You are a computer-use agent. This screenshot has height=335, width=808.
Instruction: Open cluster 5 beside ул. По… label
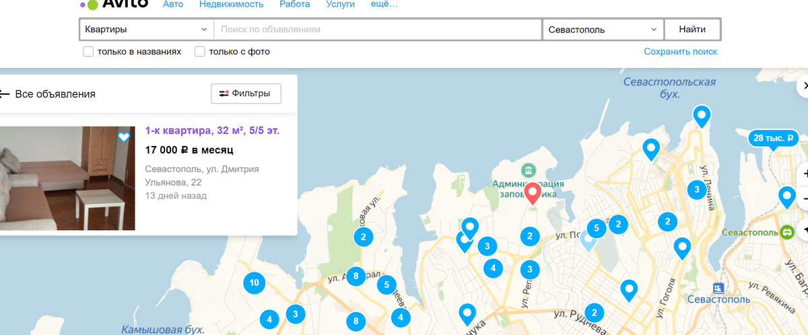click(596, 229)
